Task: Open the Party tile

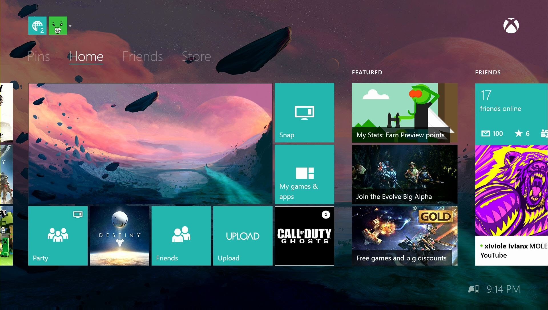Action: (x=58, y=236)
